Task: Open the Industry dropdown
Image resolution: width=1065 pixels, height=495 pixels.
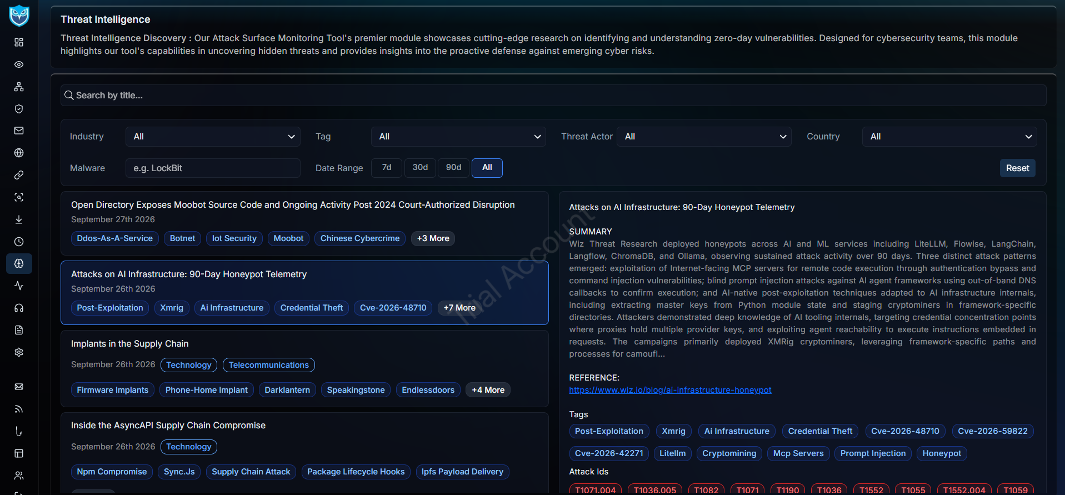Action: pos(213,137)
